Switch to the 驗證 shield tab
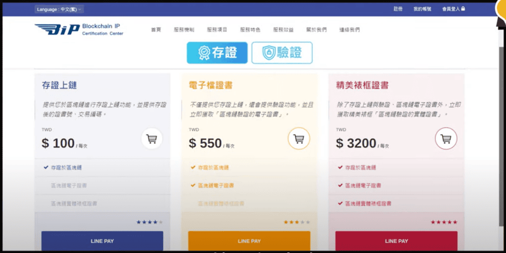Image resolution: width=506 pixels, height=253 pixels. coord(282,53)
